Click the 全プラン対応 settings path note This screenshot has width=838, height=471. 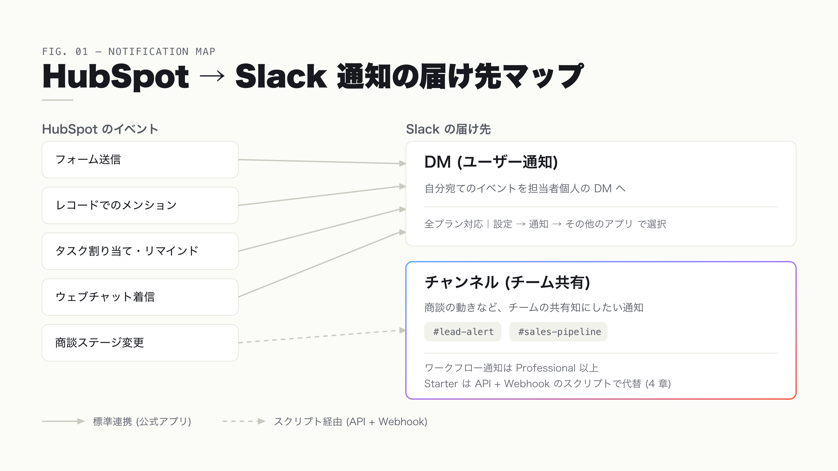pos(545,224)
